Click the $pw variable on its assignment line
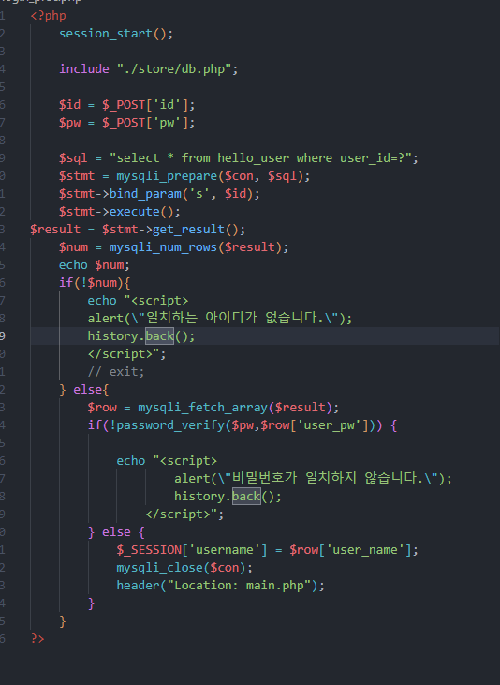The image size is (500, 685). (70, 123)
